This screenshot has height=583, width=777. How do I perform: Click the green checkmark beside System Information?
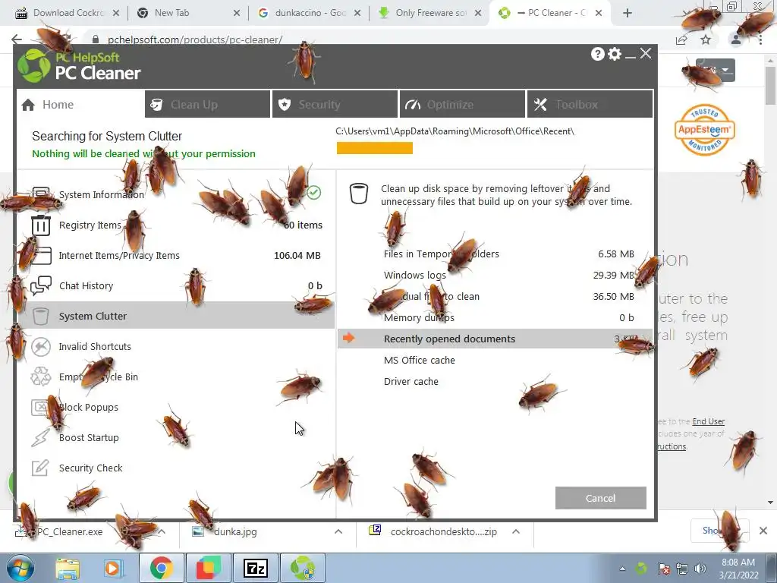click(x=313, y=192)
